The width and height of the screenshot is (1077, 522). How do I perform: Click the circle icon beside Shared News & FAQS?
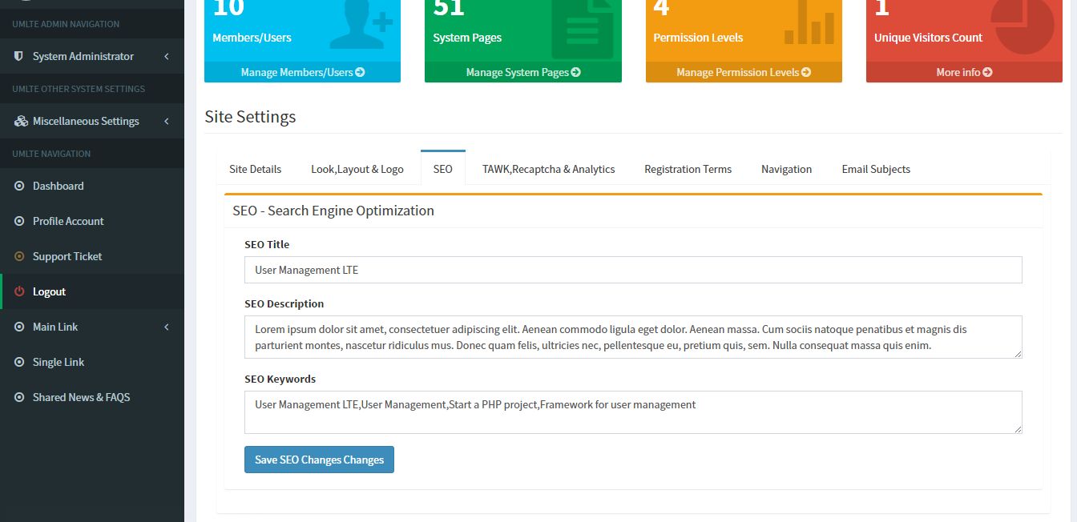[19, 398]
